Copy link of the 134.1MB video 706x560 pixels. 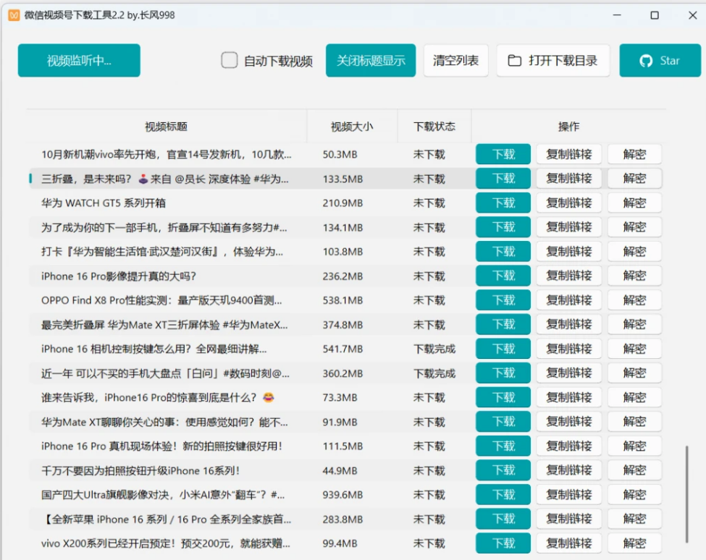click(568, 227)
